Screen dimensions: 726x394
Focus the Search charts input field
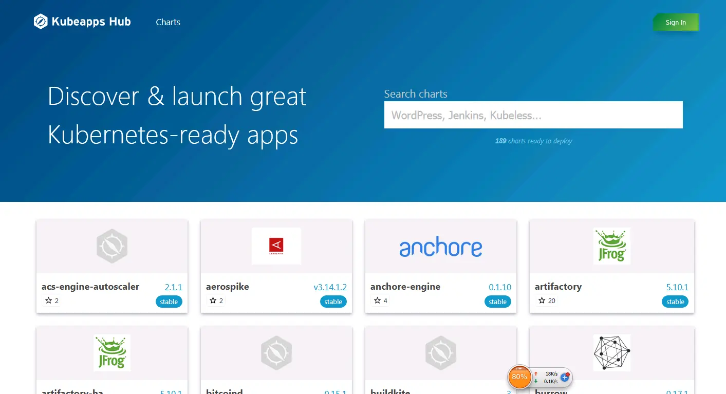(533, 115)
